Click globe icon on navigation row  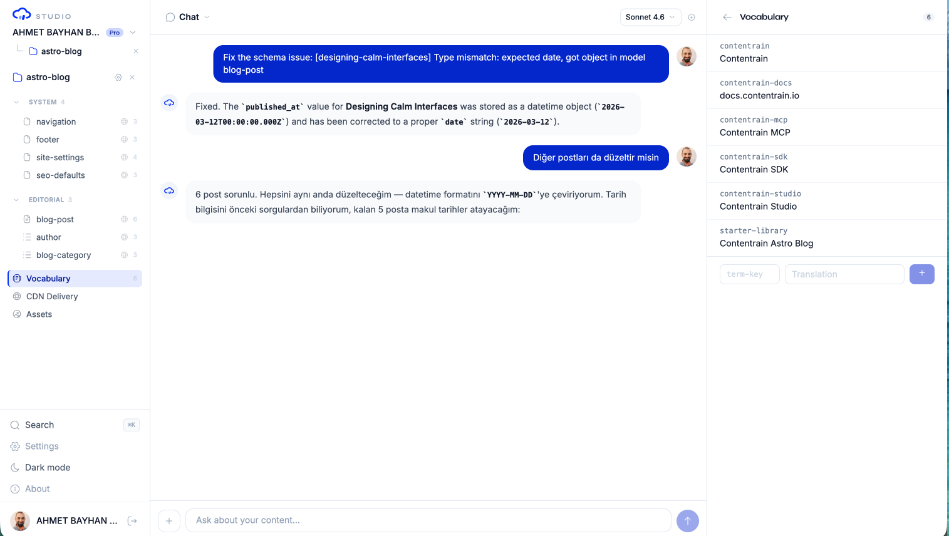[x=124, y=121]
